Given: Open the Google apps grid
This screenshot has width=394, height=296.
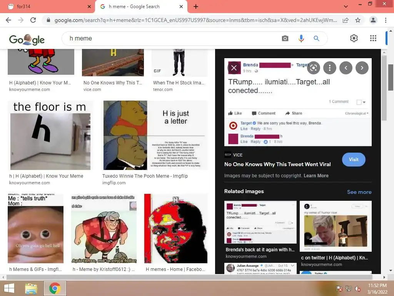Looking at the screenshot, I should (373, 38).
